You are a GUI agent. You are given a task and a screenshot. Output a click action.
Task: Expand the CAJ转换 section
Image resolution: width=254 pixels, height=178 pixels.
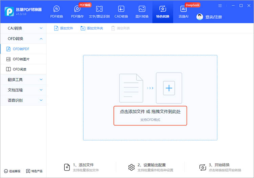pyautogui.click(x=23, y=28)
